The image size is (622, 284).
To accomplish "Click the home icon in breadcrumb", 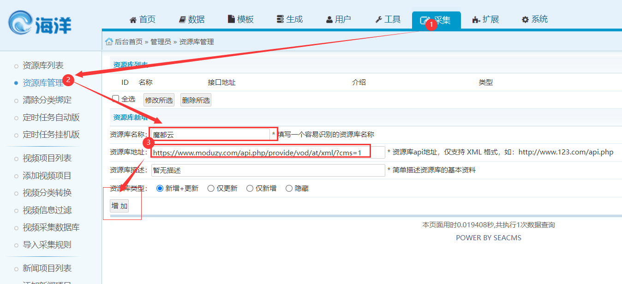I will tap(109, 41).
